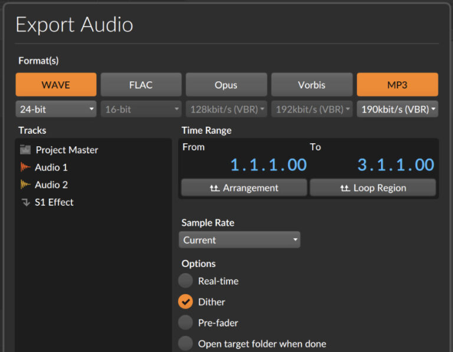Enable the Real-time option
The image size is (453, 352).
tap(185, 281)
